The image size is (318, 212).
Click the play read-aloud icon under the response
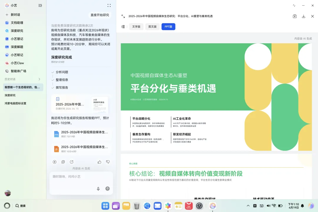54,162
